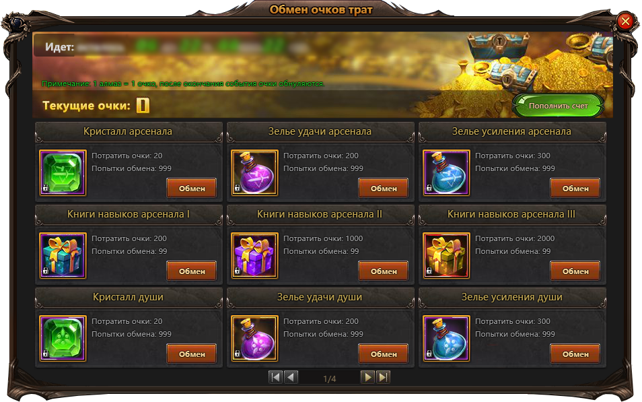Select the green Кристалл души gem icon
This screenshot has width=642, height=402.
pyautogui.click(x=63, y=339)
